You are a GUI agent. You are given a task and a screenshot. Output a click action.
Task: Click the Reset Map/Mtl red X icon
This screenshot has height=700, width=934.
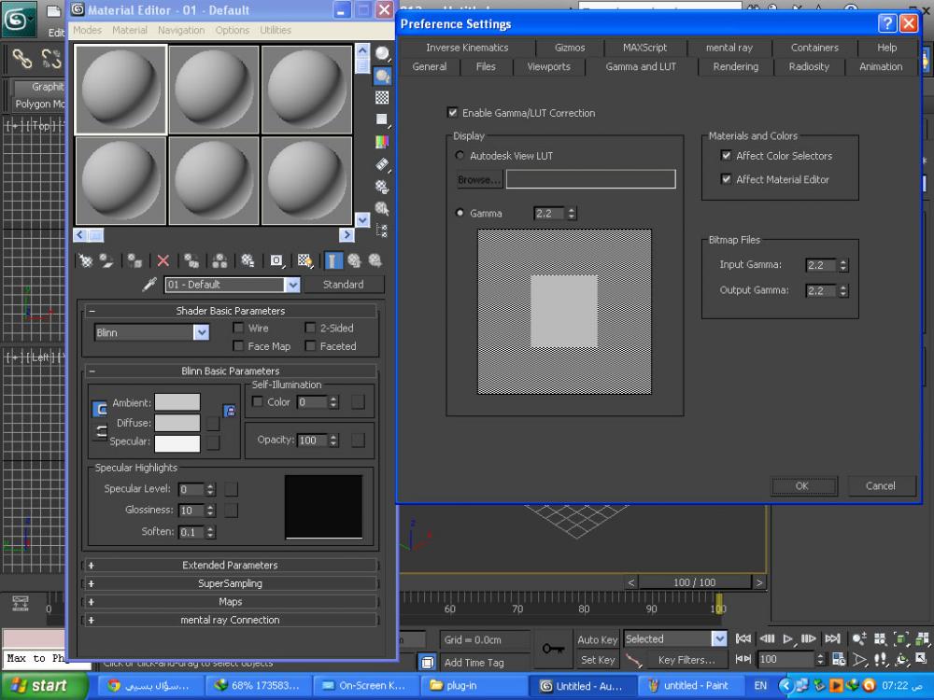(x=163, y=261)
